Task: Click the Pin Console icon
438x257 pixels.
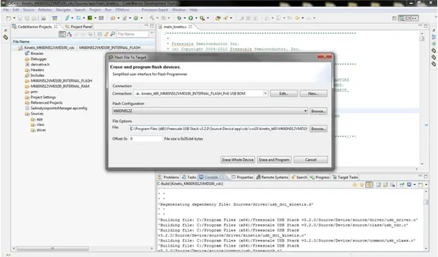Action: [x=402, y=185]
